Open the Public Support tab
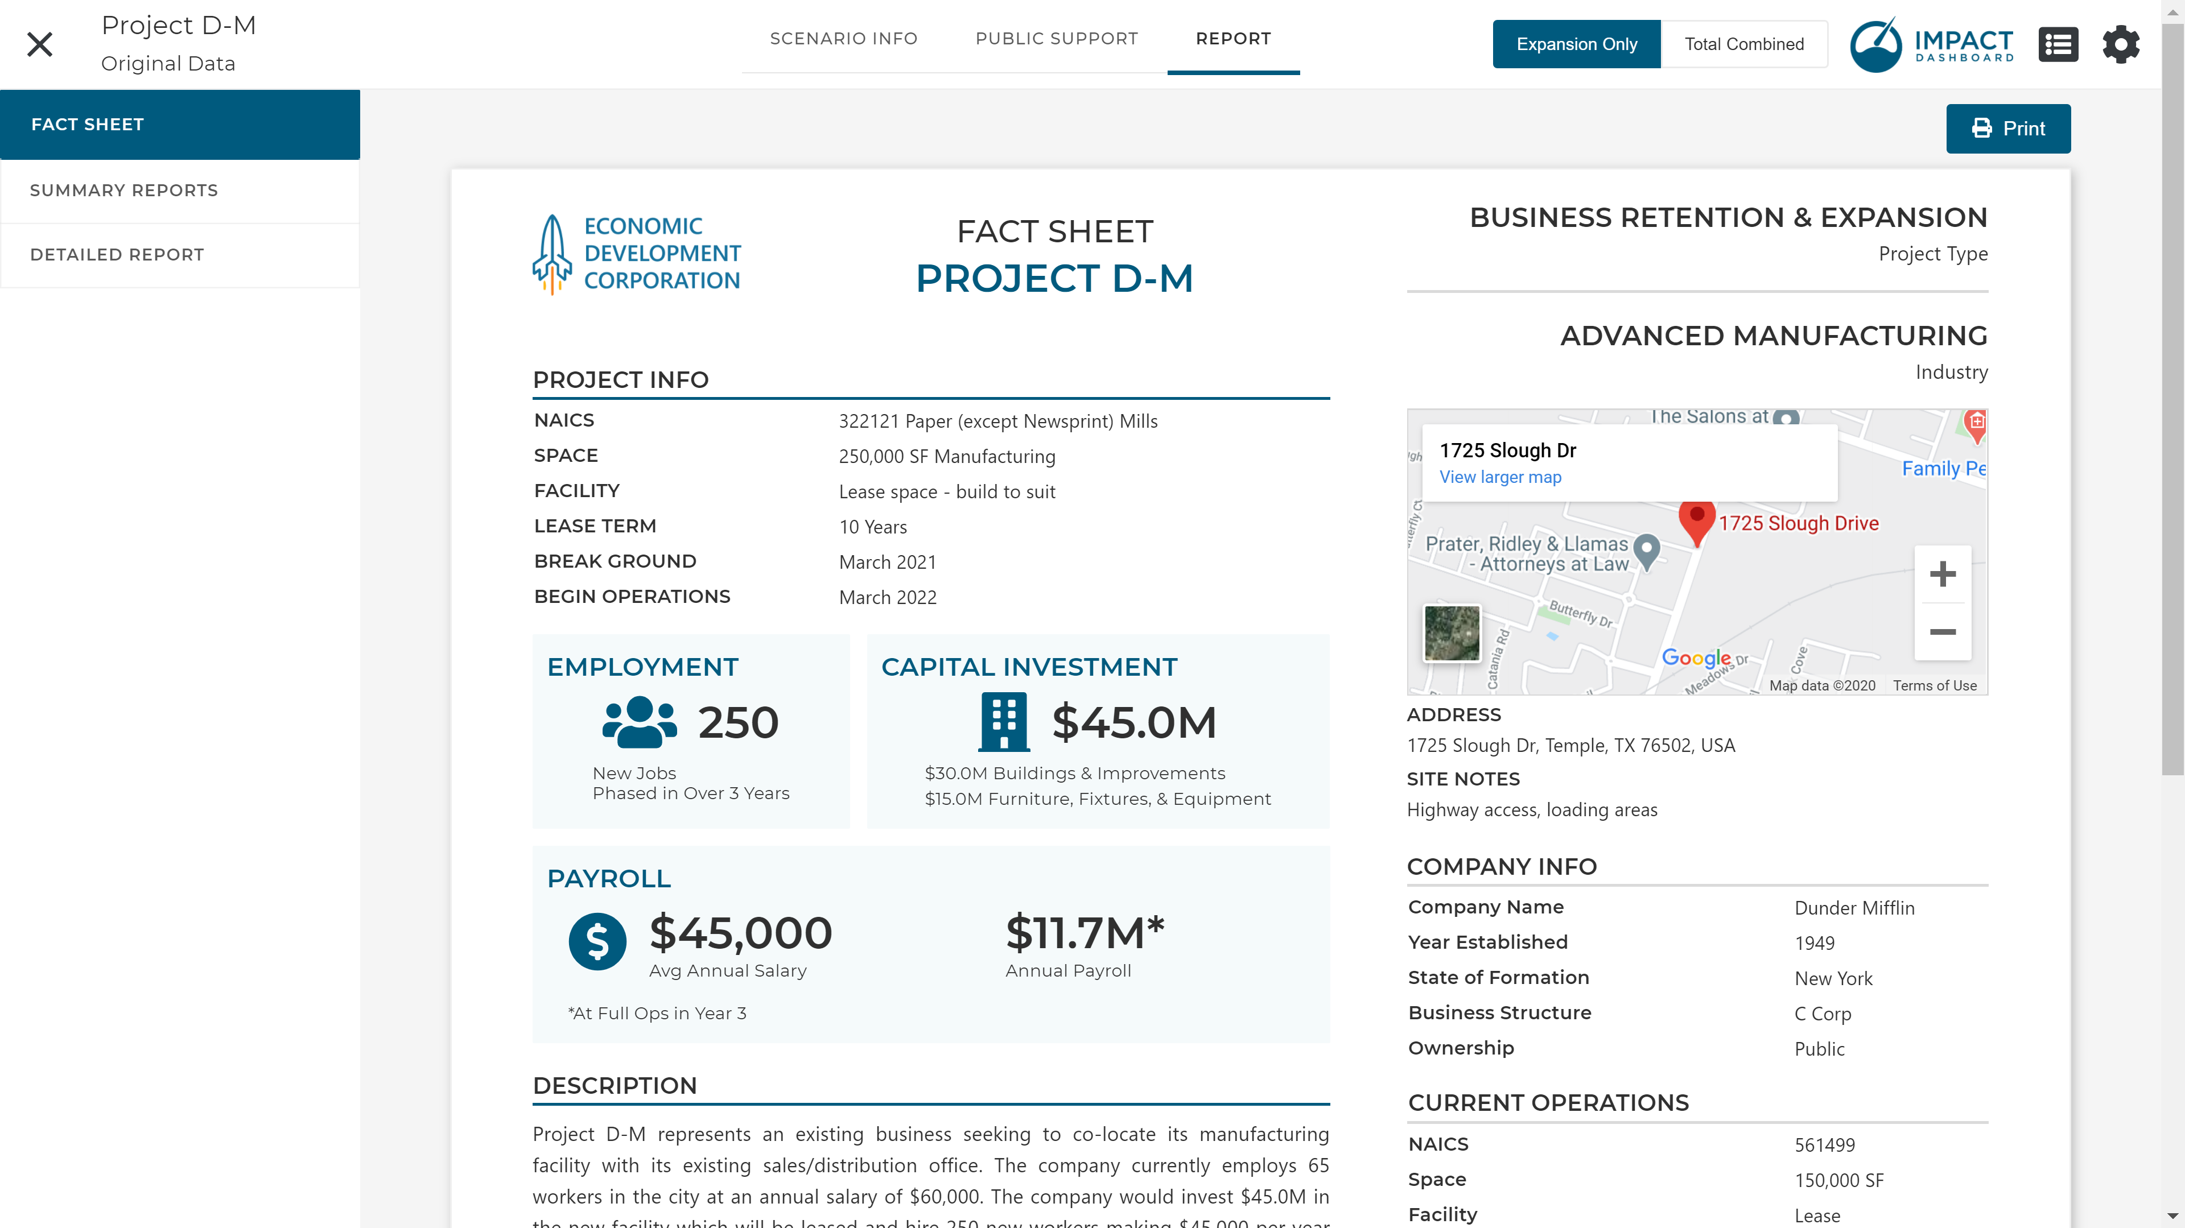This screenshot has height=1228, width=2185. (x=1056, y=38)
